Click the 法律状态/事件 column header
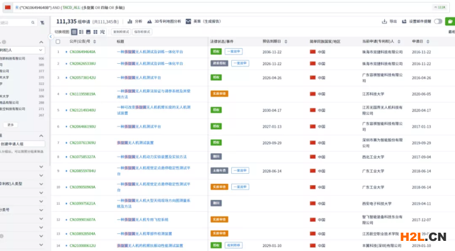The height and width of the screenshot is (251, 455). click(222, 42)
